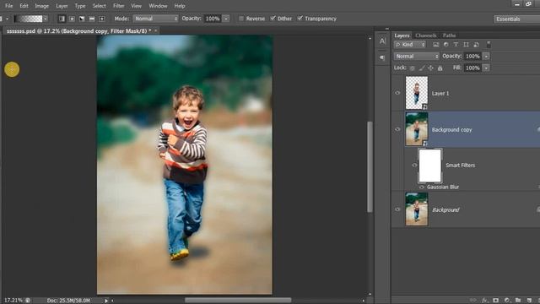Select the angle gradient style icon
540x304 pixels.
pos(82,19)
